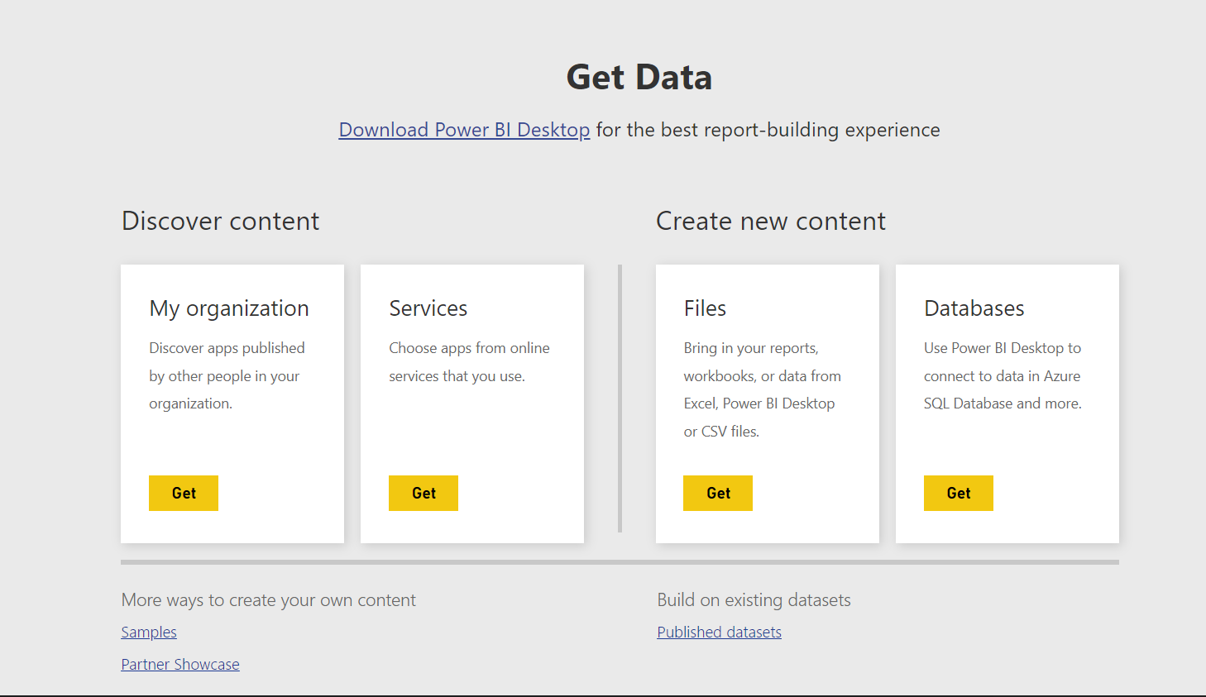
Task: Open the Partner Showcase link
Action: click(180, 665)
